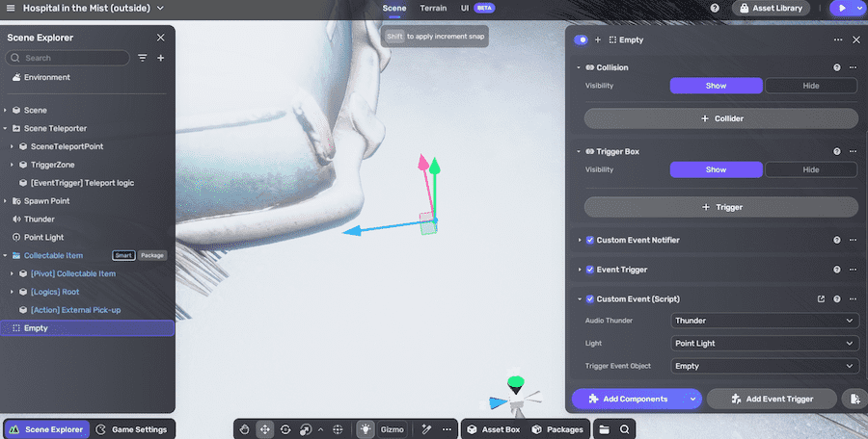Viewport: 868px width, 439px height.
Task: Activate the move tool in bottom toolbar
Action: tap(265, 429)
